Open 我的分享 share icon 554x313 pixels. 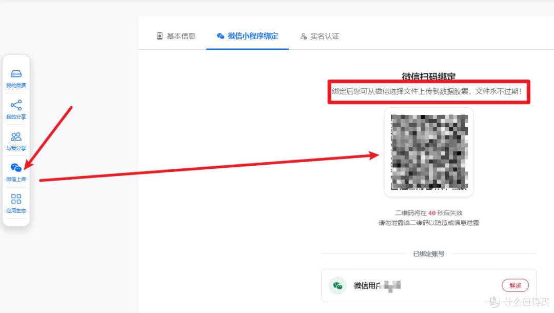[x=16, y=105]
